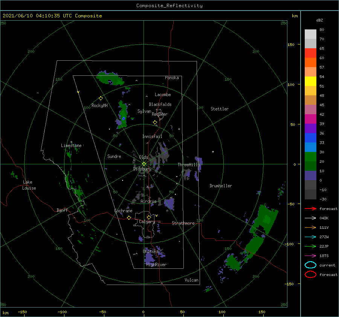
Task: Click the yellow diamond marker near RockyMH
Action: (x=101, y=98)
